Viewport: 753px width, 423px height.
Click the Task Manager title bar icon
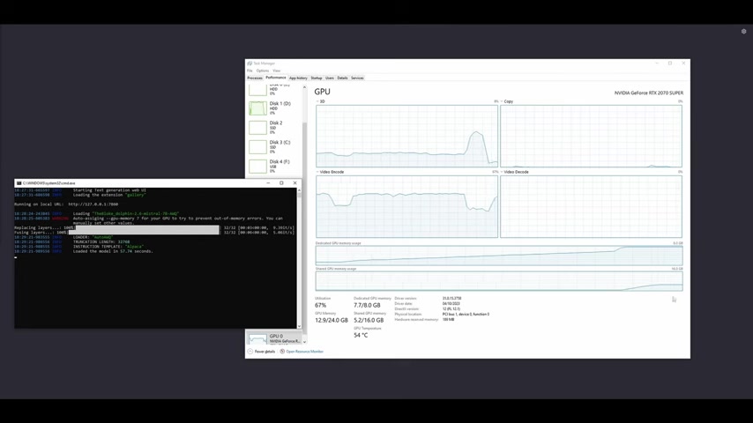(x=250, y=63)
